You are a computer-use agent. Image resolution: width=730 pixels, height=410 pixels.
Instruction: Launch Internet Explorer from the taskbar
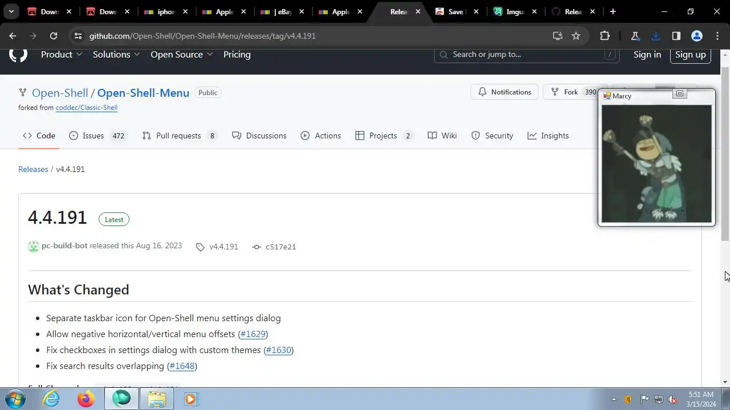51,399
